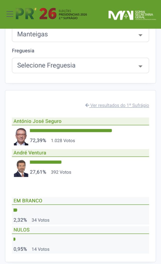Open the hamburger navigation menu

(10, 14)
